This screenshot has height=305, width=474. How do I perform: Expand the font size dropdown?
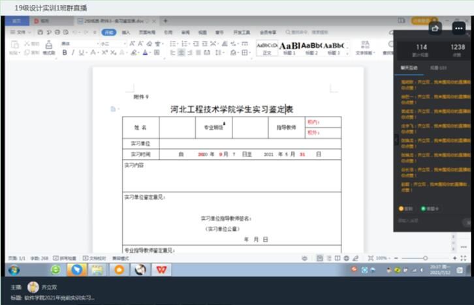point(123,44)
